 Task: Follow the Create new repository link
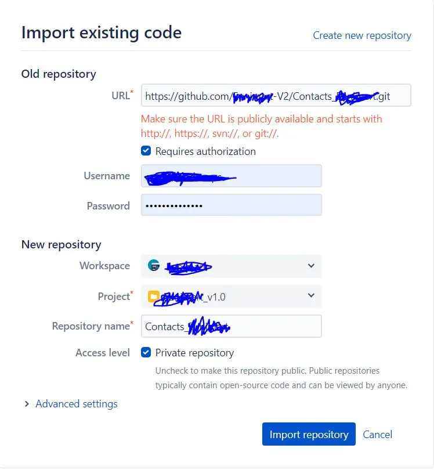click(x=361, y=35)
